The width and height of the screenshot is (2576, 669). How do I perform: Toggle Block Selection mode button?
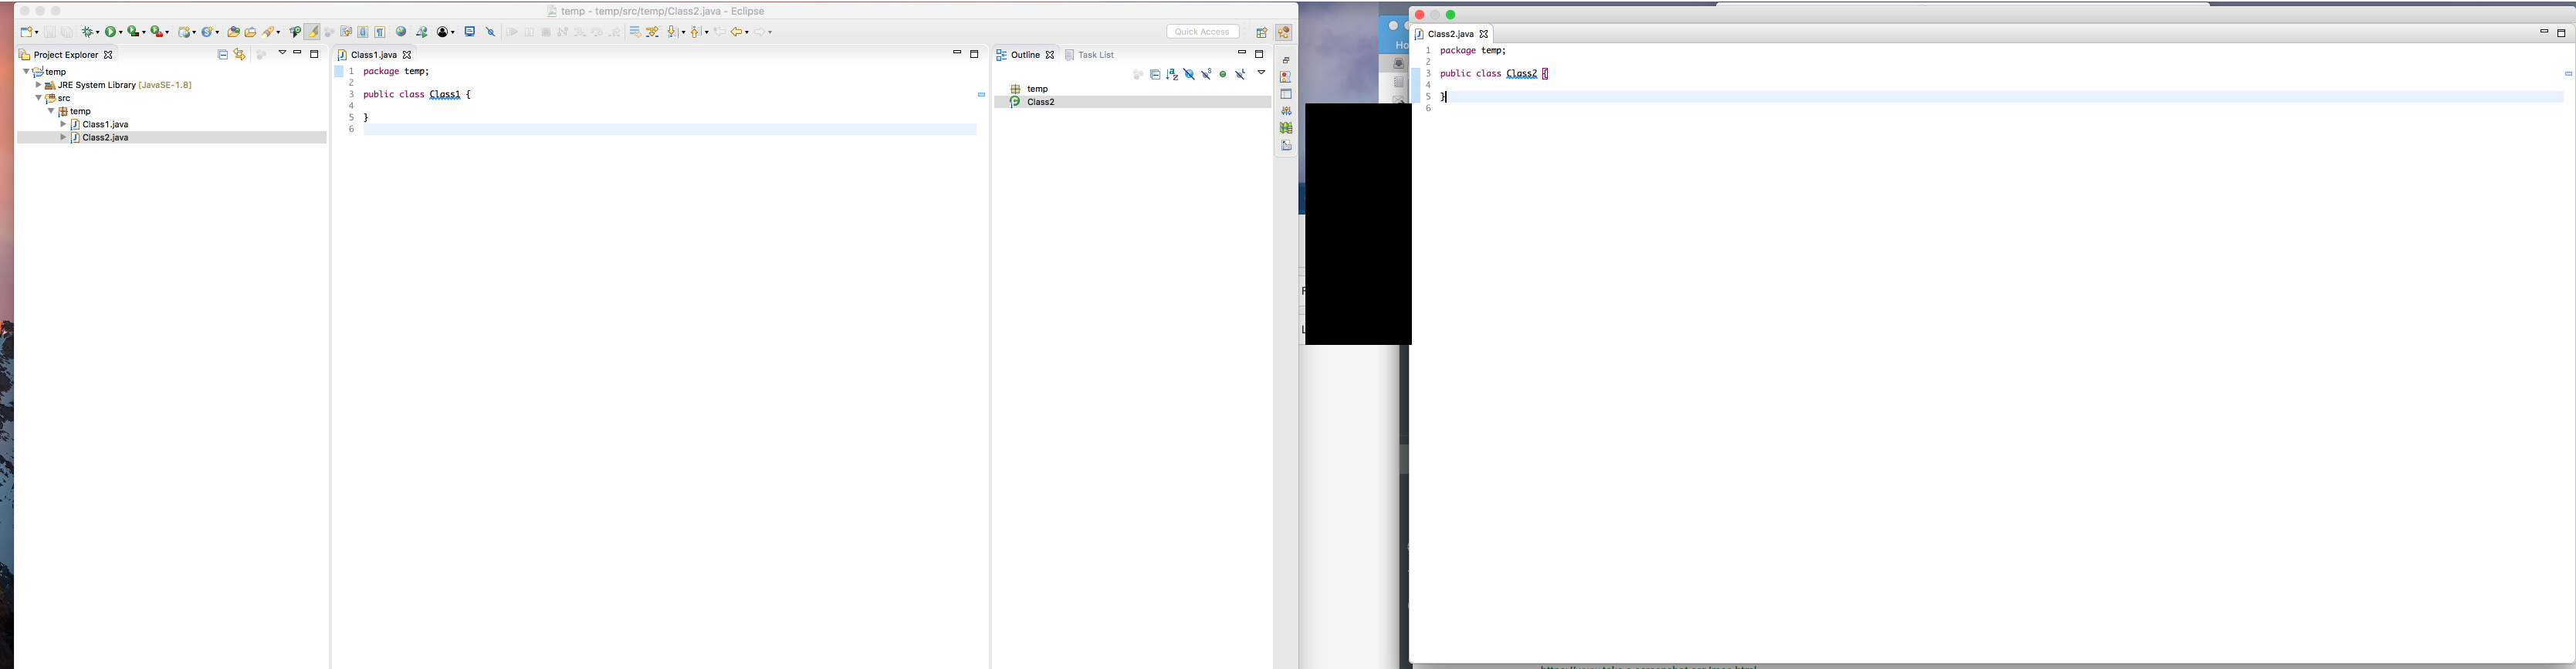click(x=363, y=32)
